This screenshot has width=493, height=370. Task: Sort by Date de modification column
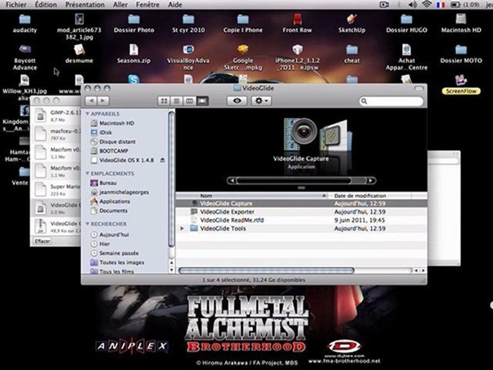click(x=369, y=196)
